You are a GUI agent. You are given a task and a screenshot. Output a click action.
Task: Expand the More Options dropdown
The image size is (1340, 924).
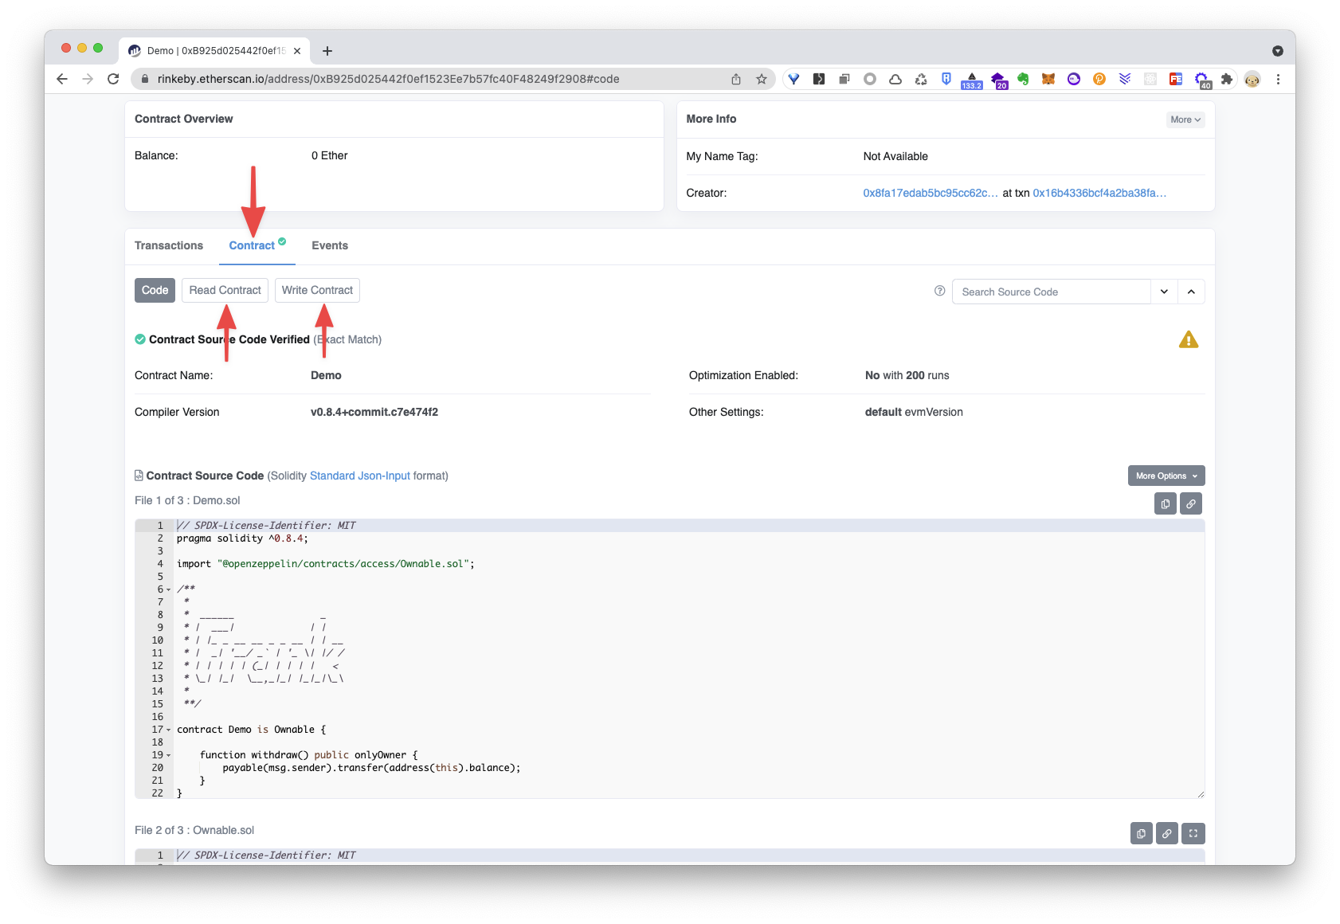tap(1166, 476)
